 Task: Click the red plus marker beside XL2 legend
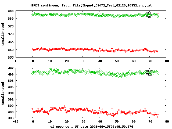coord(158,71)
